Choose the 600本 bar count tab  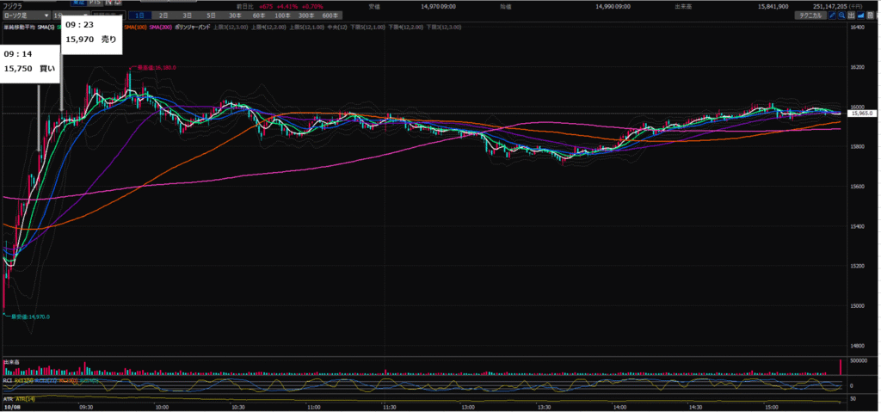[x=329, y=15]
